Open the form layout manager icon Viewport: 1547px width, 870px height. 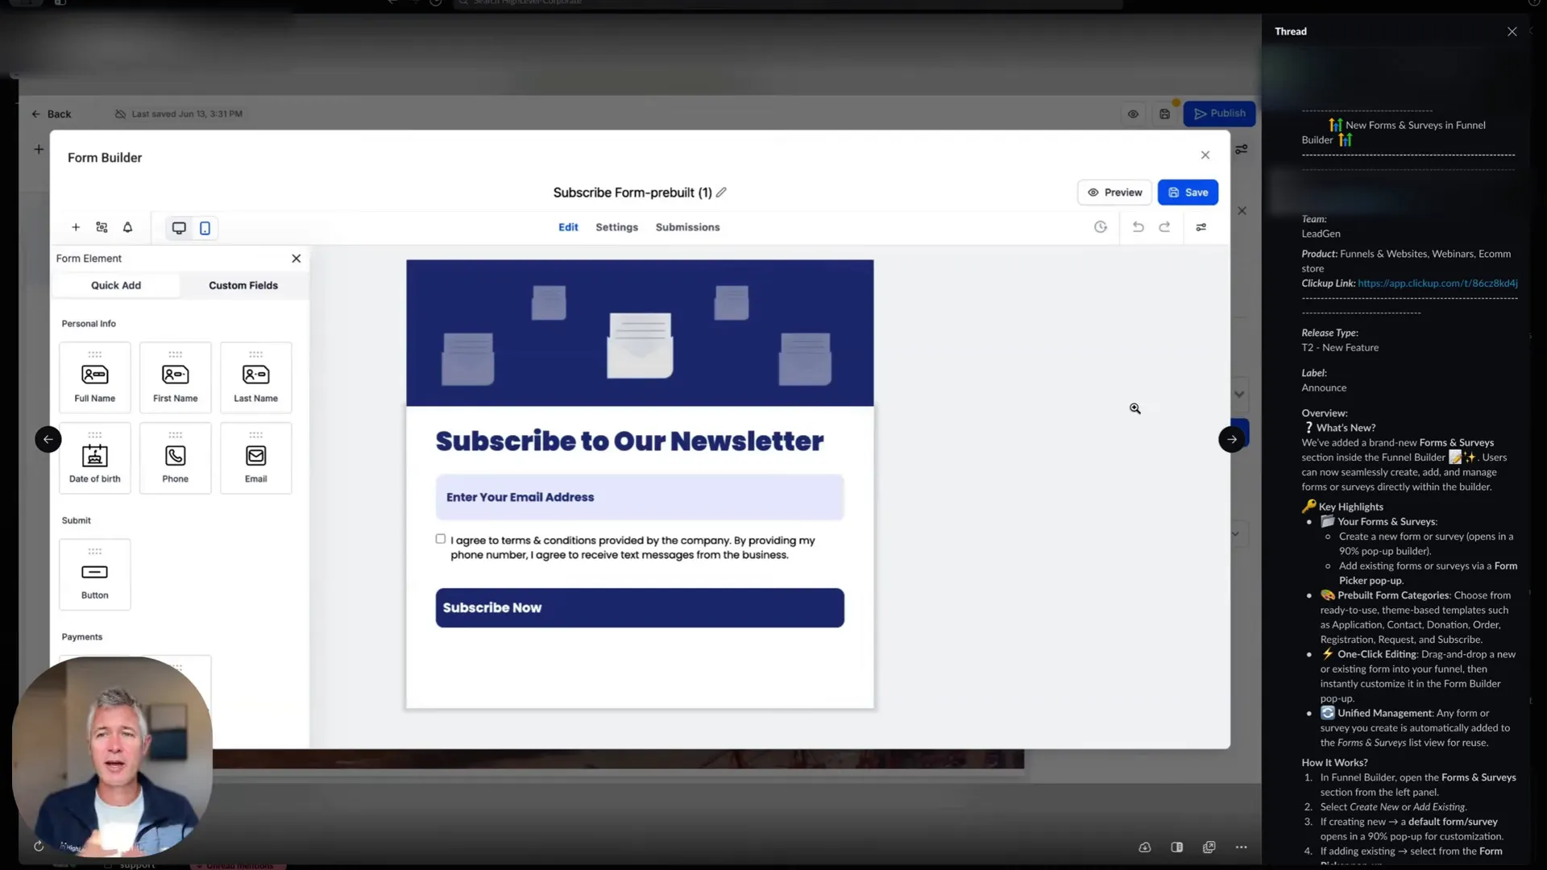coord(102,228)
